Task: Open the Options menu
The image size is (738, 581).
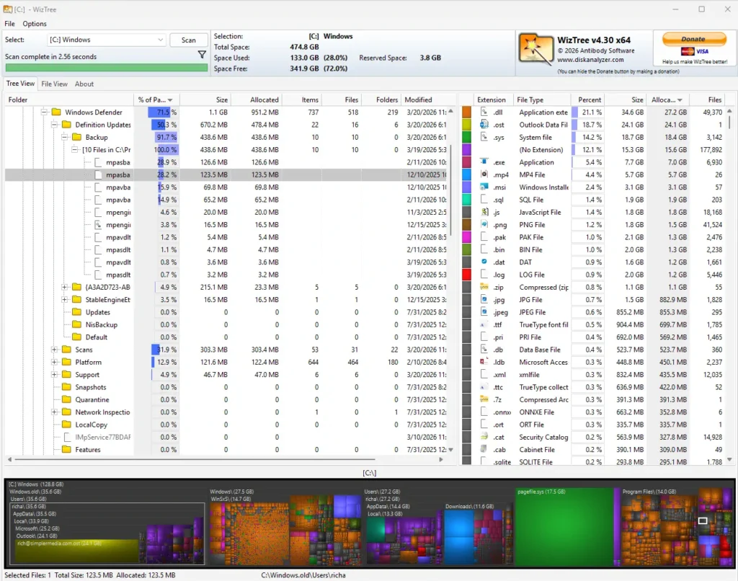Action: click(x=33, y=24)
